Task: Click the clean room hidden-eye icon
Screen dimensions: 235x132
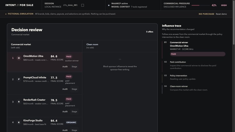Action: pyautogui.click(x=120, y=59)
